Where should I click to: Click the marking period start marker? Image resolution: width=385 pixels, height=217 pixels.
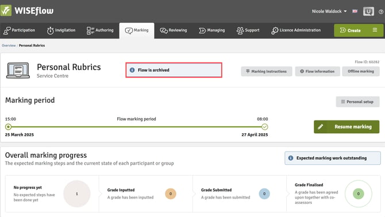9,127
